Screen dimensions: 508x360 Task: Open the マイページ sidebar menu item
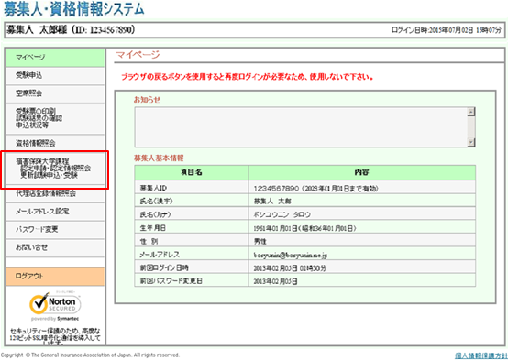pyautogui.click(x=55, y=58)
